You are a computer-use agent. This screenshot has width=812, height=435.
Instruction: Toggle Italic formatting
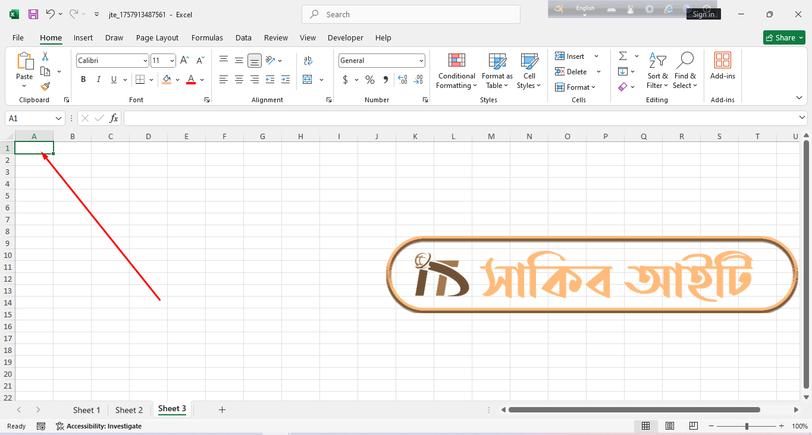(x=98, y=80)
